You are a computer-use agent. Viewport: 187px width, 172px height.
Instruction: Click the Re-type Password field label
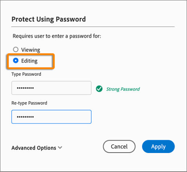29,103
